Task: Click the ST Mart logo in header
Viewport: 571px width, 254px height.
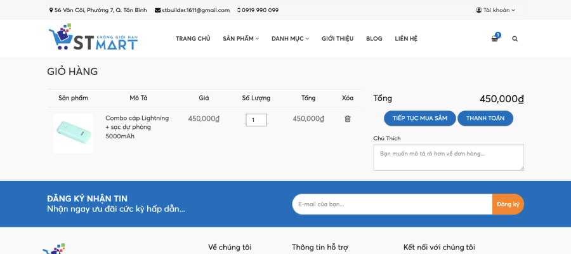Action: click(93, 37)
